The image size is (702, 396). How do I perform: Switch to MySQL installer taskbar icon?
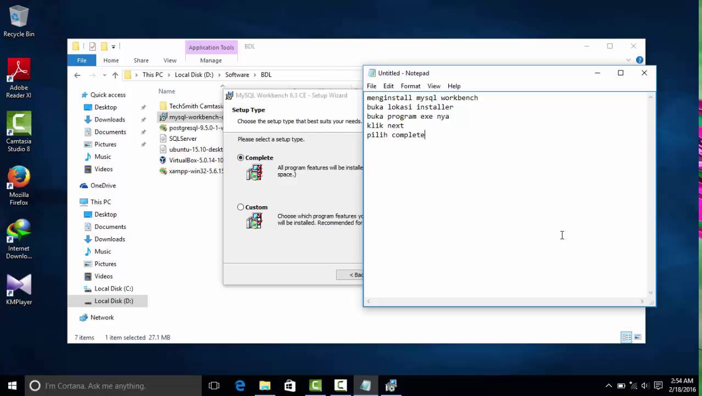point(391,386)
